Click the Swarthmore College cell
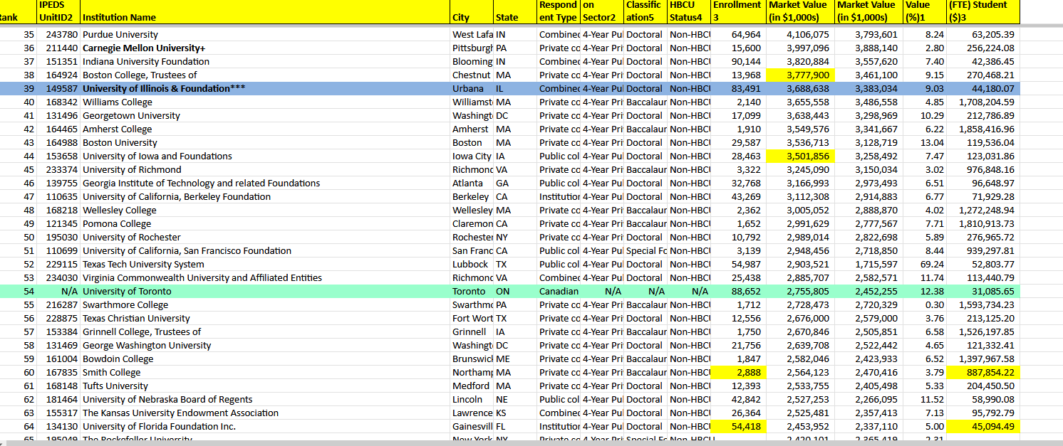The height and width of the screenshot is (446, 1063). pos(265,304)
